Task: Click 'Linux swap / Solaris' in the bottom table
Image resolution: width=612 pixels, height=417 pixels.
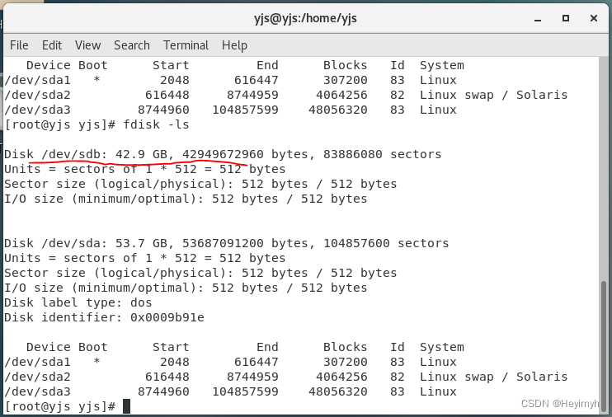Action: (494, 377)
